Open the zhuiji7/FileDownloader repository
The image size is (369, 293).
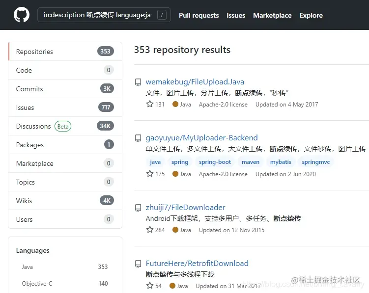click(x=185, y=208)
